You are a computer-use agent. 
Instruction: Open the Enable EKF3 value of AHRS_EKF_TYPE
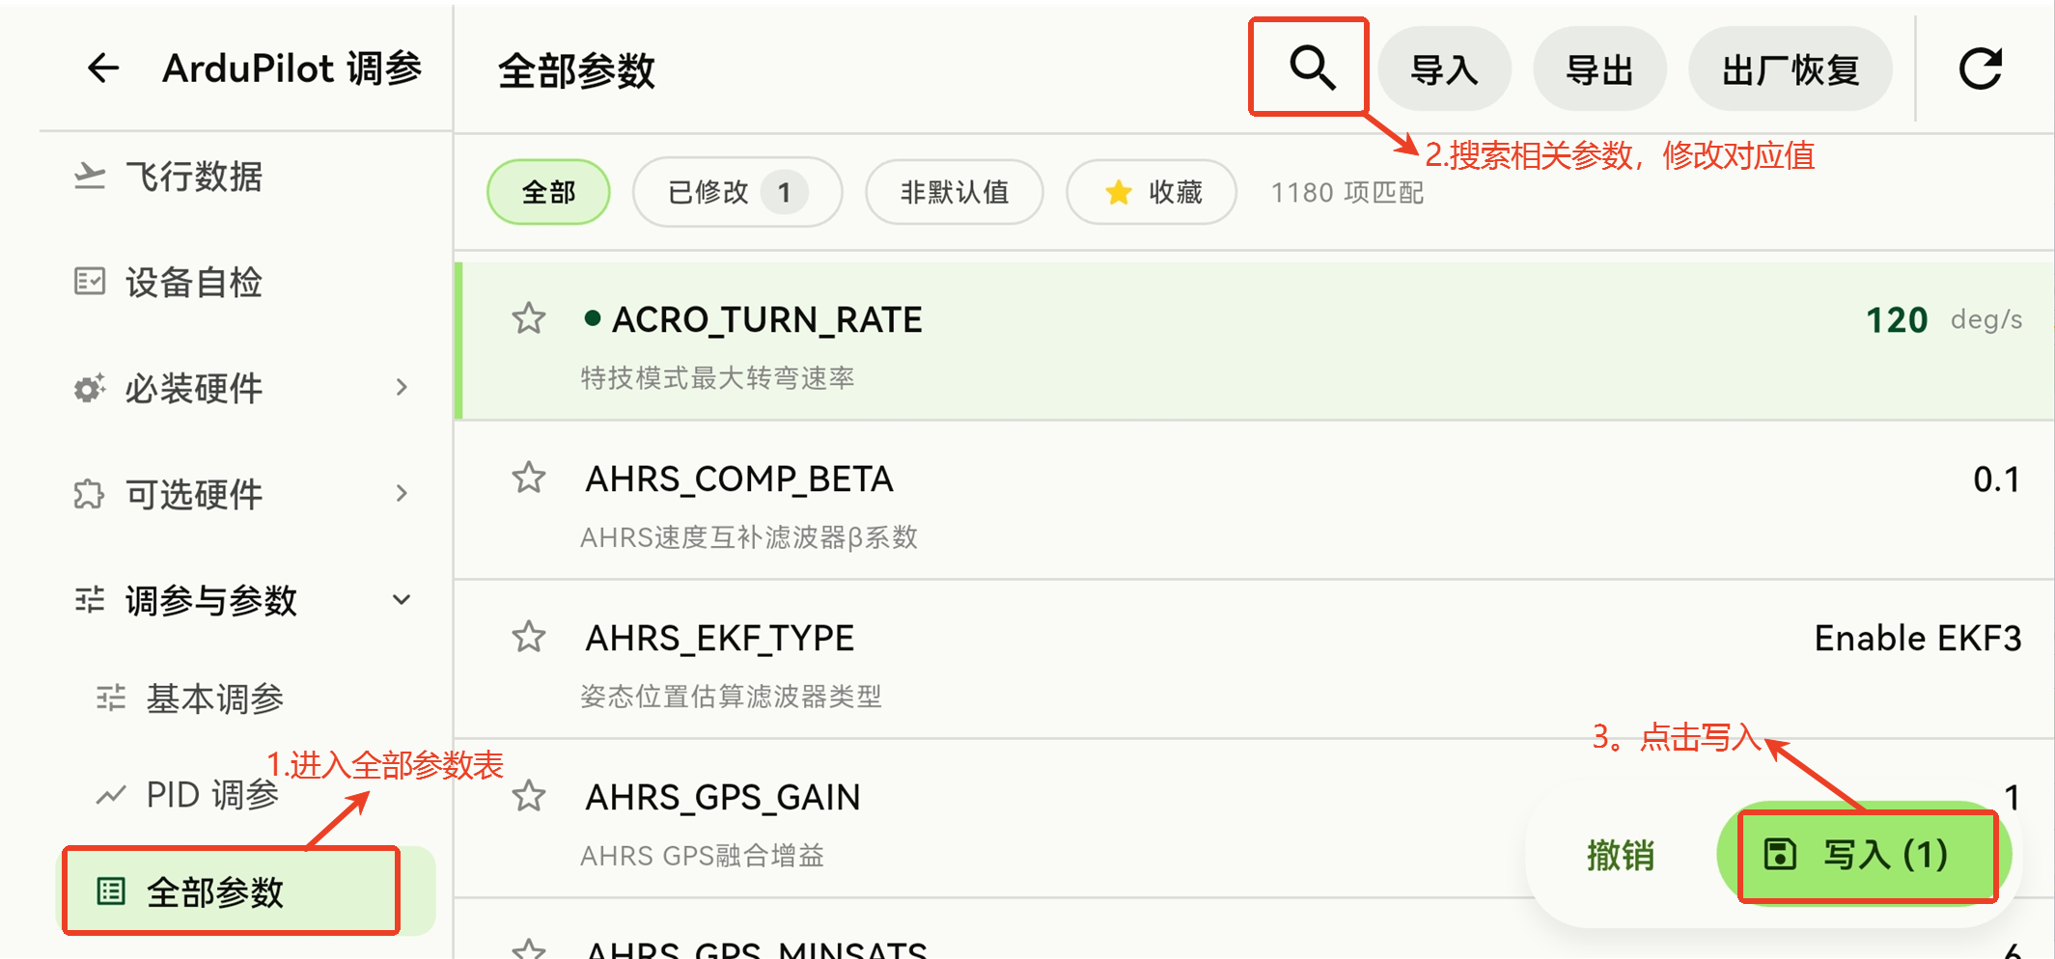[x=1918, y=639]
